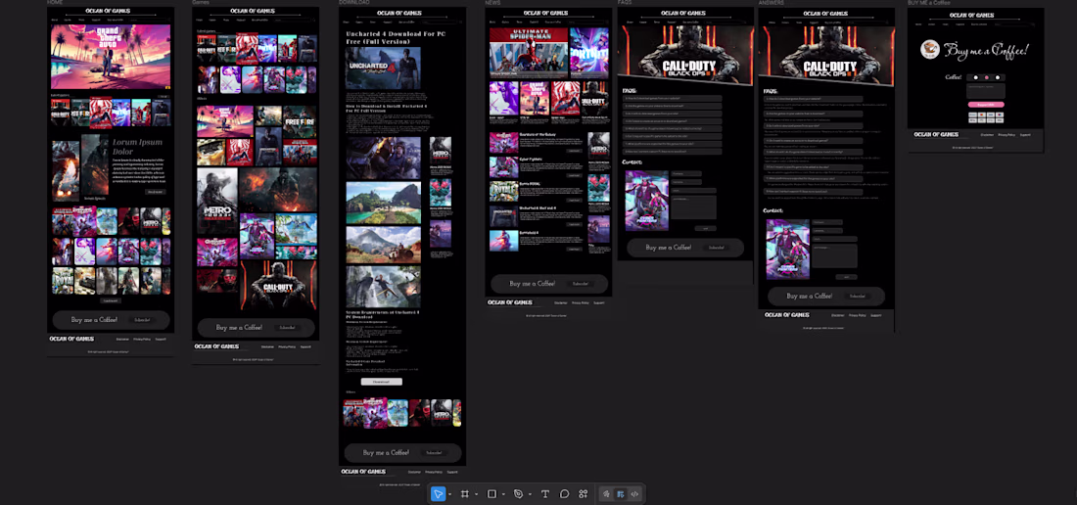Click the Contact heading in FAQS frame
This screenshot has height=505, width=1077.
point(632,161)
